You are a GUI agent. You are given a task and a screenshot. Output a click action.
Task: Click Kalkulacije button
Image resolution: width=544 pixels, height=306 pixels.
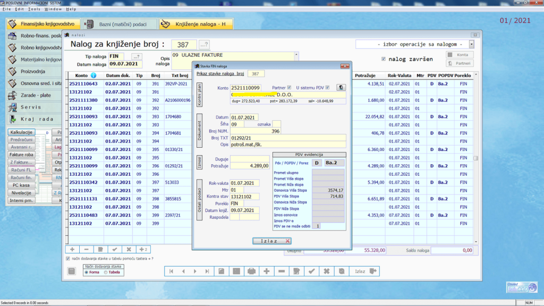pos(21,132)
